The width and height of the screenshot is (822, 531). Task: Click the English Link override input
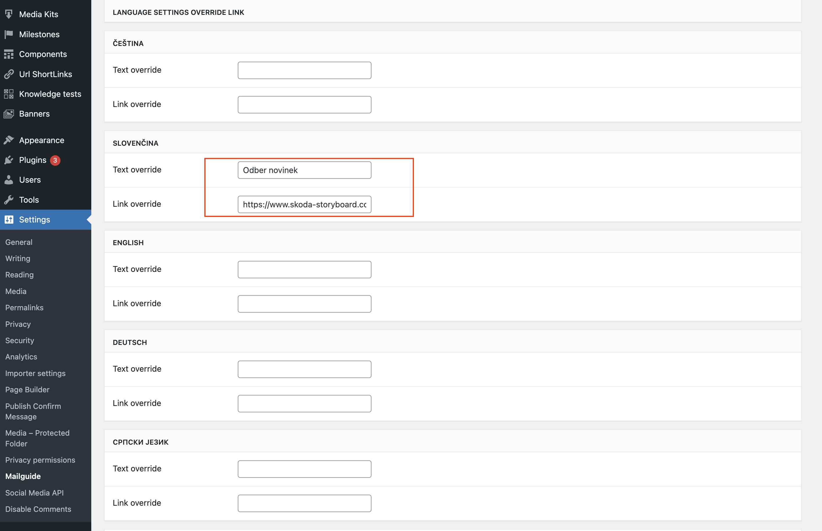pos(304,304)
